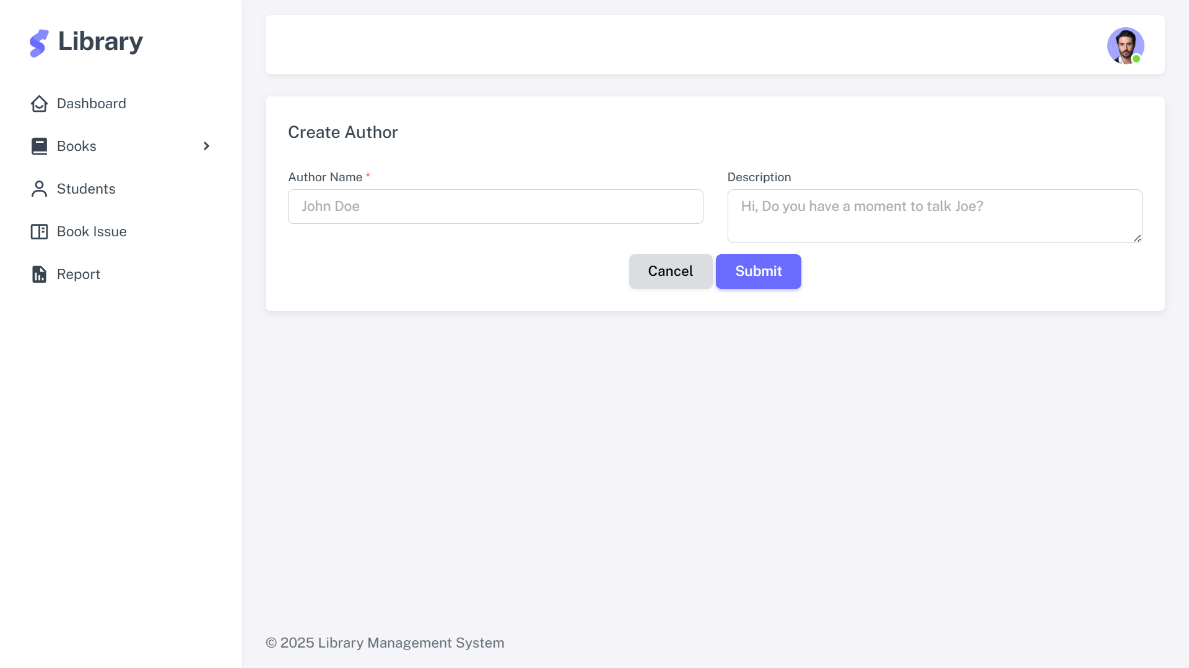Click the Cancel button
This screenshot has height=668, width=1189.
tap(671, 272)
